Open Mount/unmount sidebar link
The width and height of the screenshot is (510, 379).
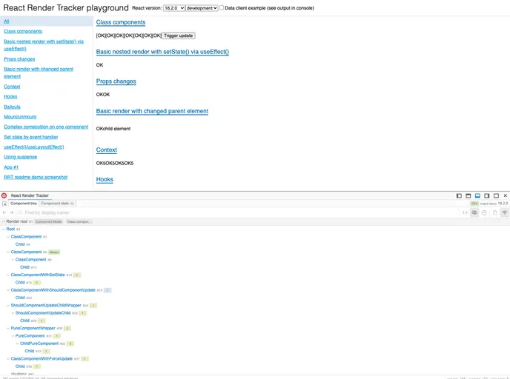click(x=20, y=117)
